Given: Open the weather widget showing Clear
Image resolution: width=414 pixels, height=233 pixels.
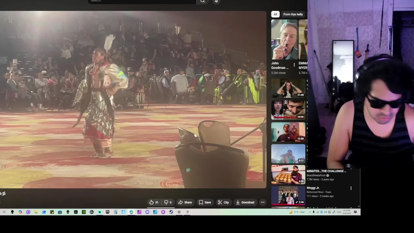Looking at the screenshot, I should point(297,212).
